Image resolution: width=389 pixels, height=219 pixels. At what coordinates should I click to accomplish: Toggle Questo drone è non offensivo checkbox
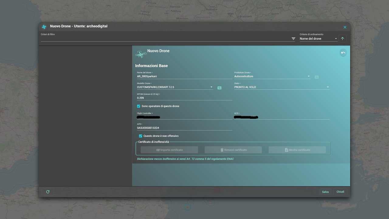140,136
